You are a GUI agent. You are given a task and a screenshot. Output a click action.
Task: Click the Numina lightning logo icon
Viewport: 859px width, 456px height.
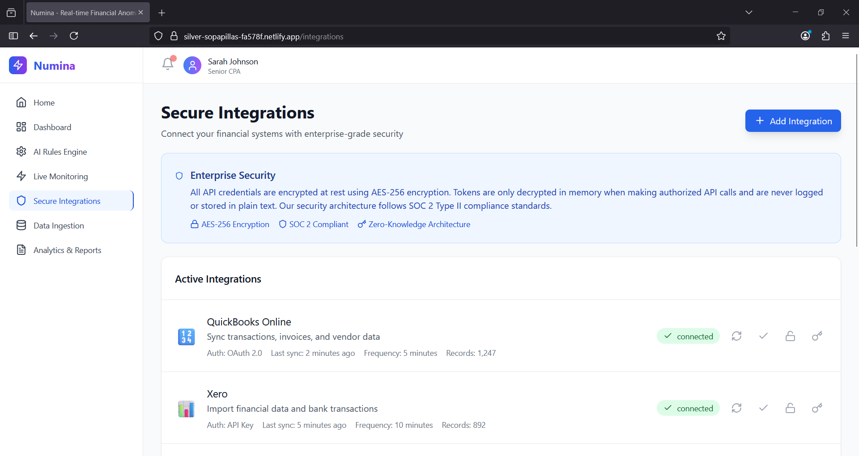18,65
